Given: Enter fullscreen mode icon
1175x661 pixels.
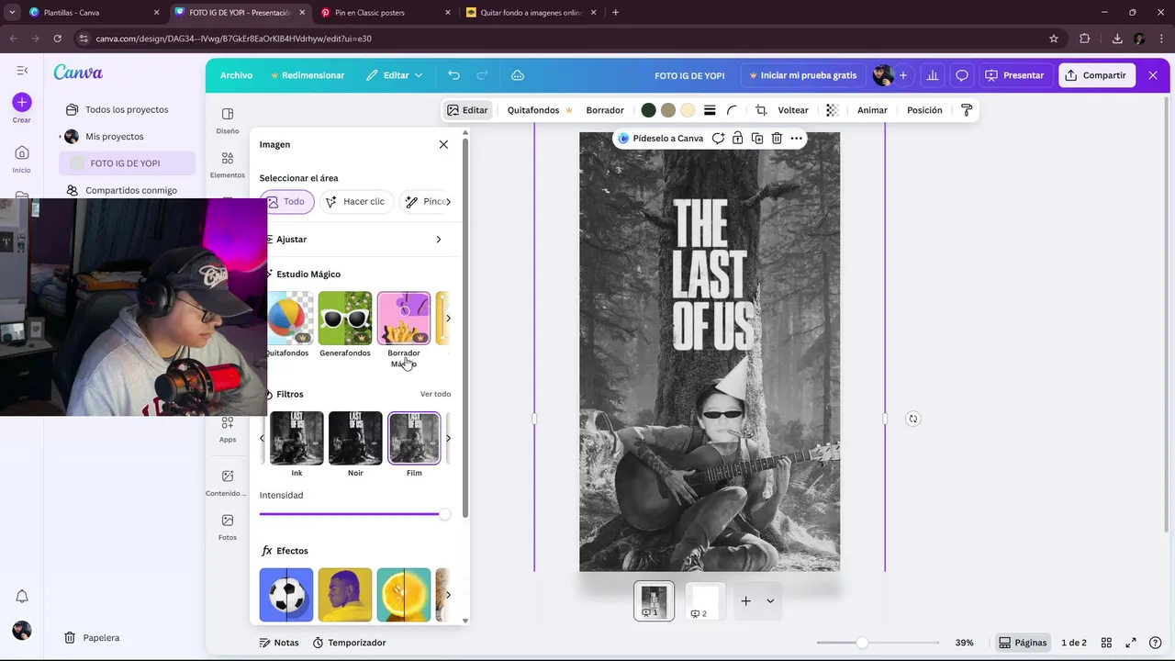Looking at the screenshot, I should click(1131, 643).
